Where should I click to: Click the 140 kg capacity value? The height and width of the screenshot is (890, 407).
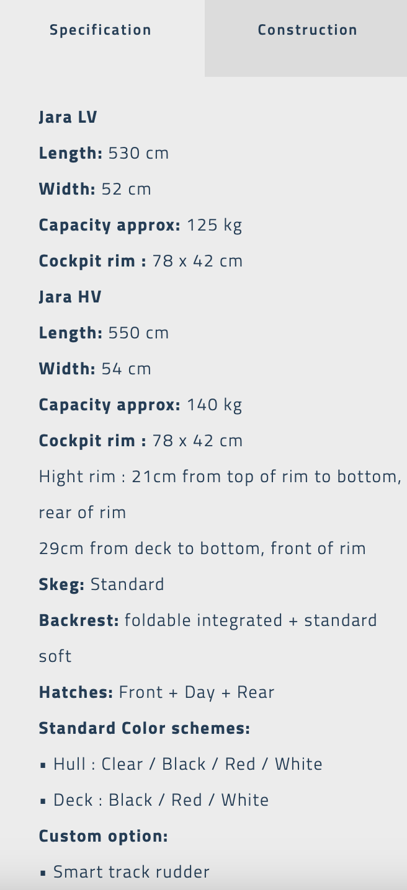pyautogui.click(x=214, y=405)
